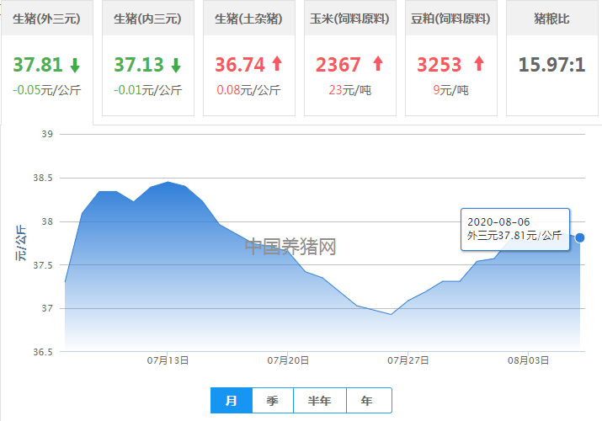Screen dimensions: 602x421
Task: Switch chart to 季 range
Action: pyautogui.click(x=273, y=401)
